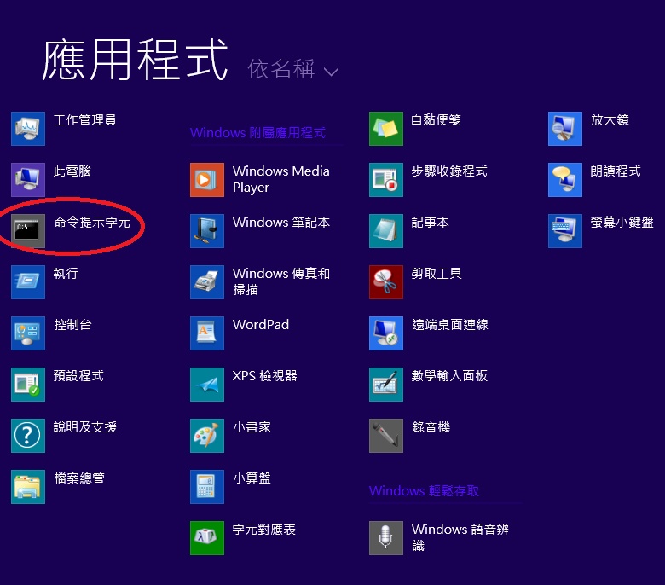Launch the 剪取工具 Snipping Tool icon

[386, 282]
